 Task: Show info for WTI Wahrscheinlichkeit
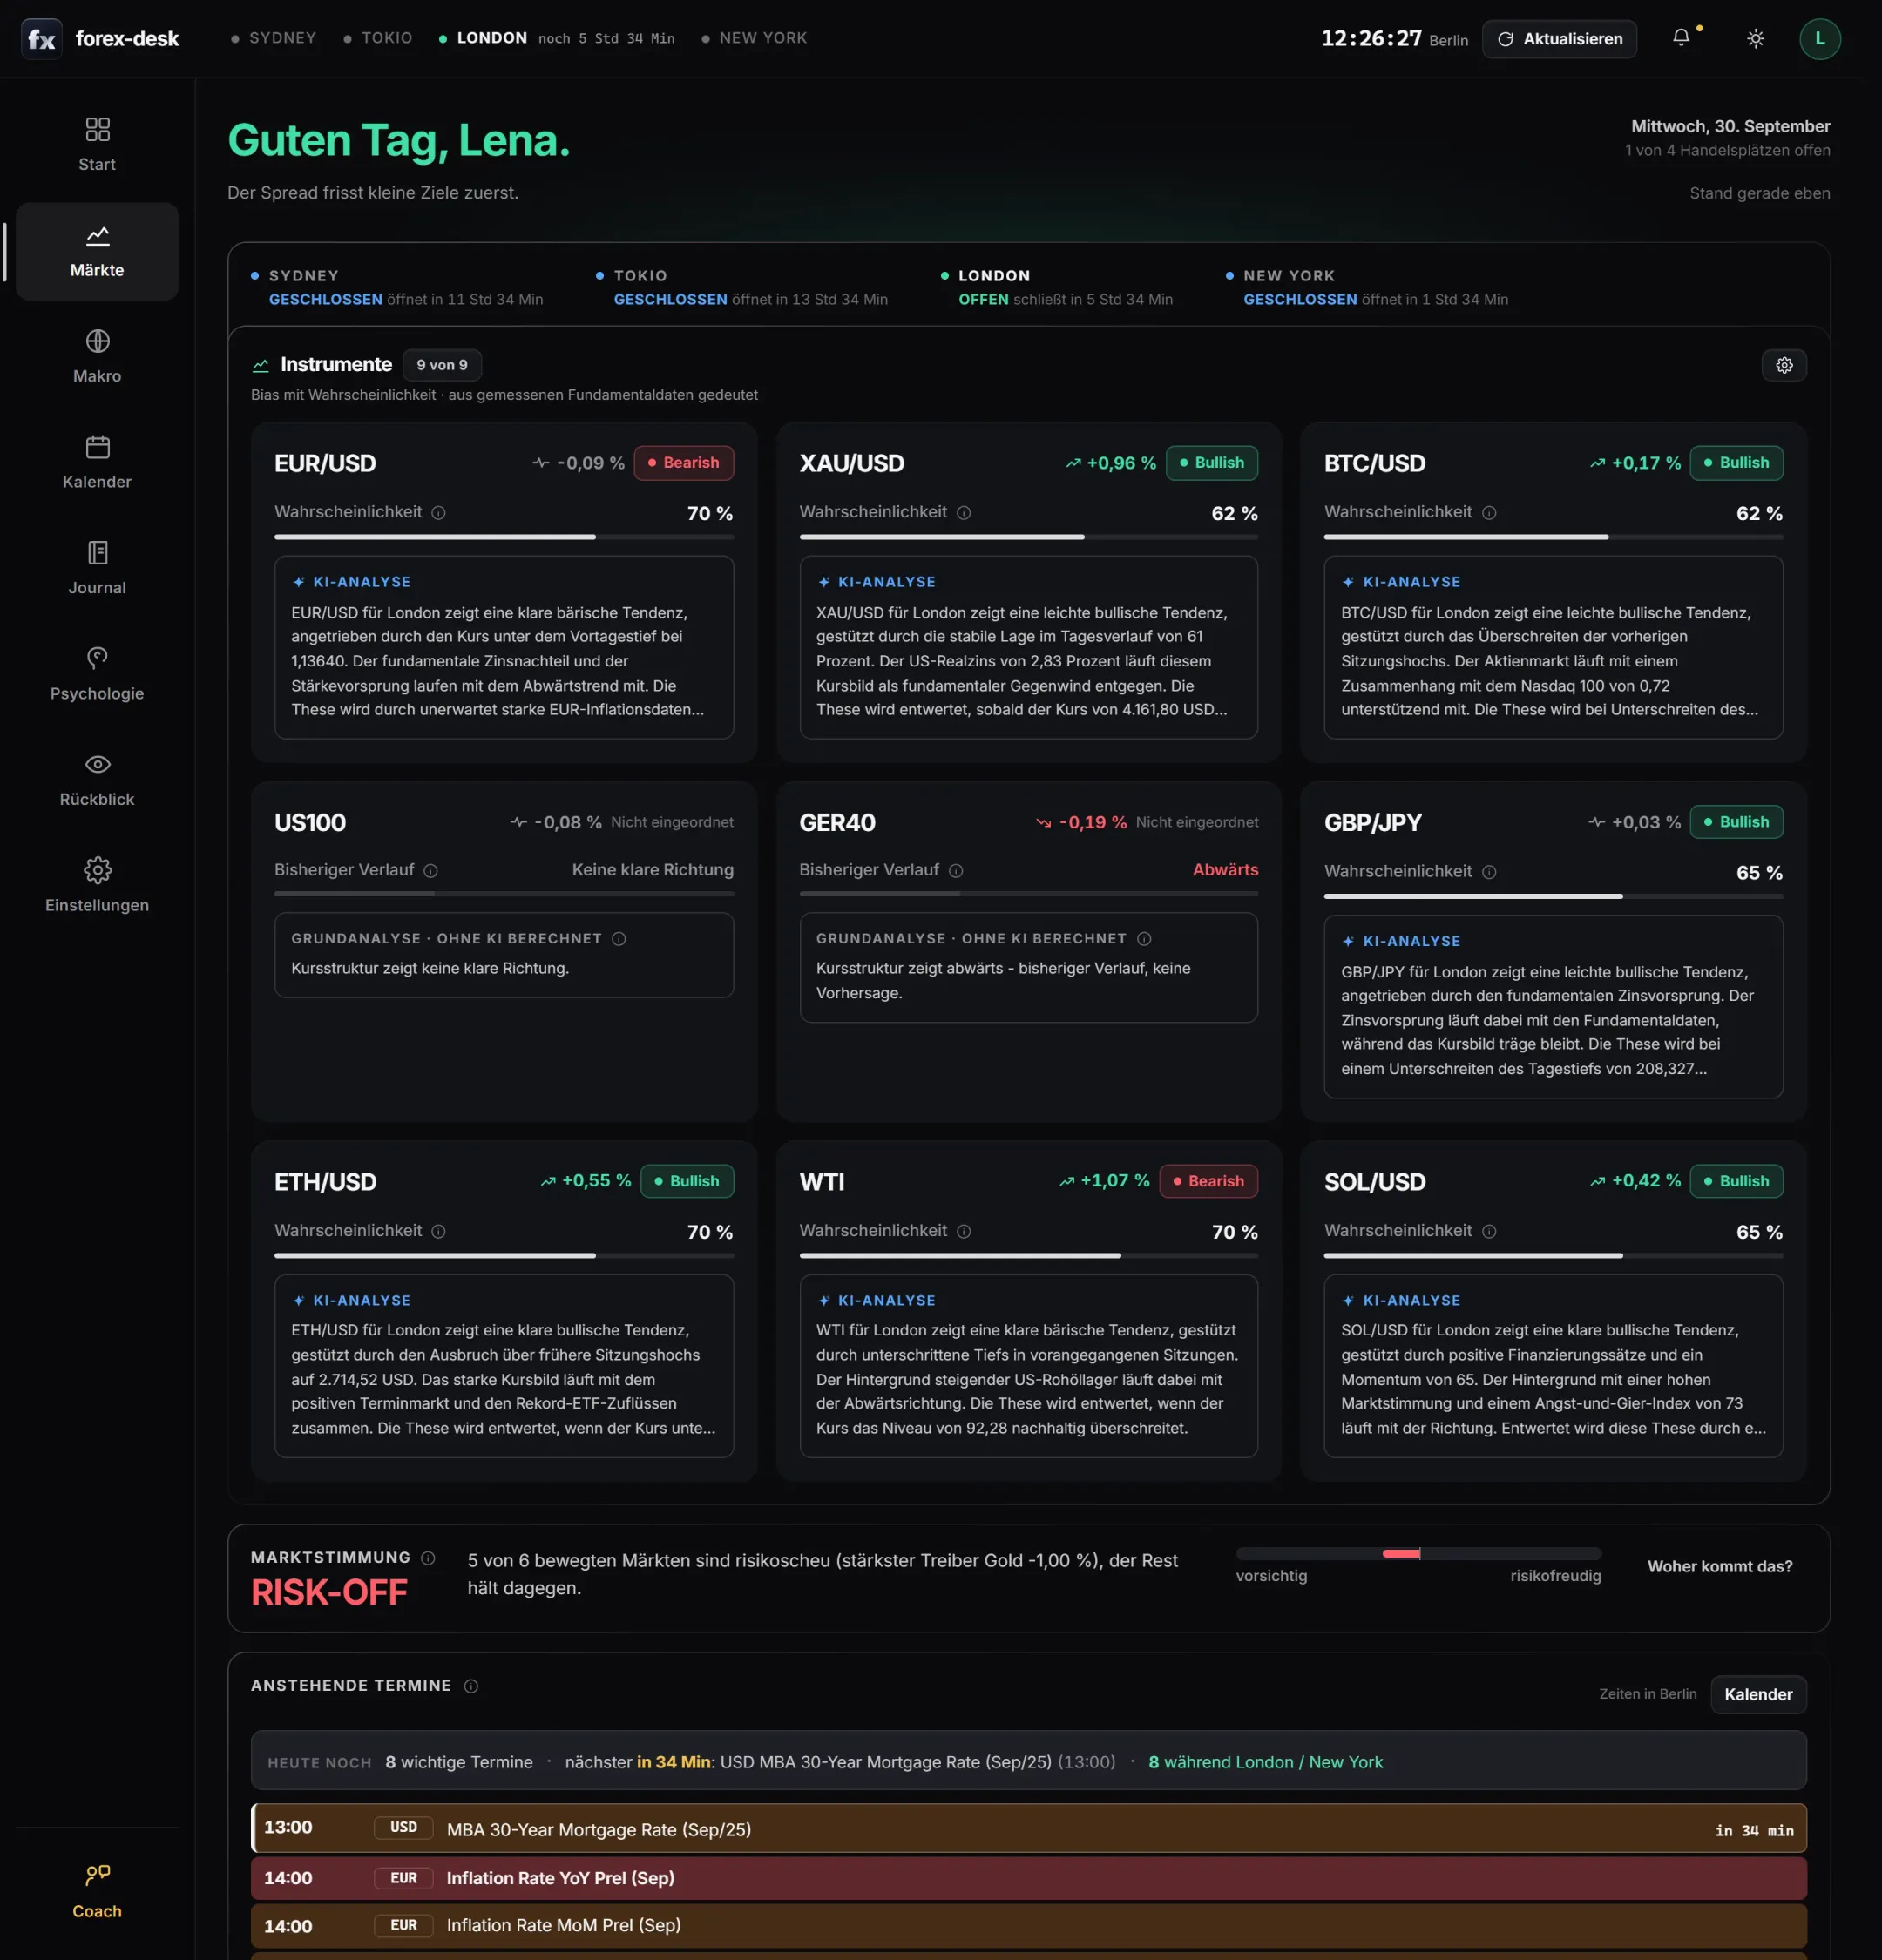[963, 1231]
